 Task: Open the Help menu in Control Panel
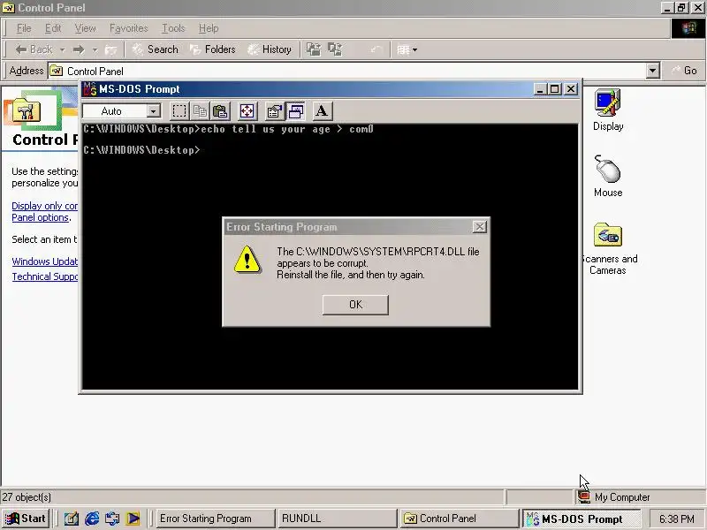tap(209, 28)
